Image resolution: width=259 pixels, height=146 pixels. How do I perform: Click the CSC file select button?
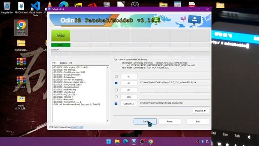(x=129, y=97)
